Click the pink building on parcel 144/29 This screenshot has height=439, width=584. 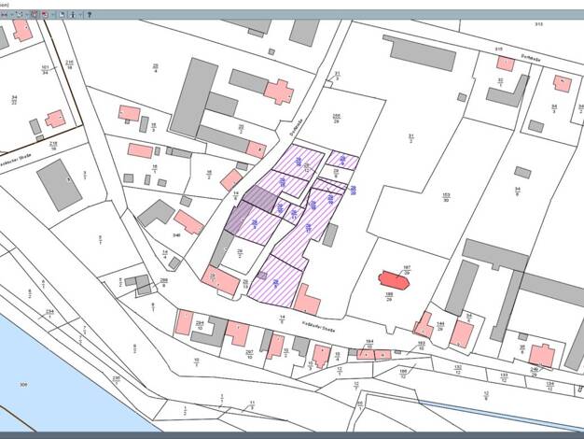point(423,325)
